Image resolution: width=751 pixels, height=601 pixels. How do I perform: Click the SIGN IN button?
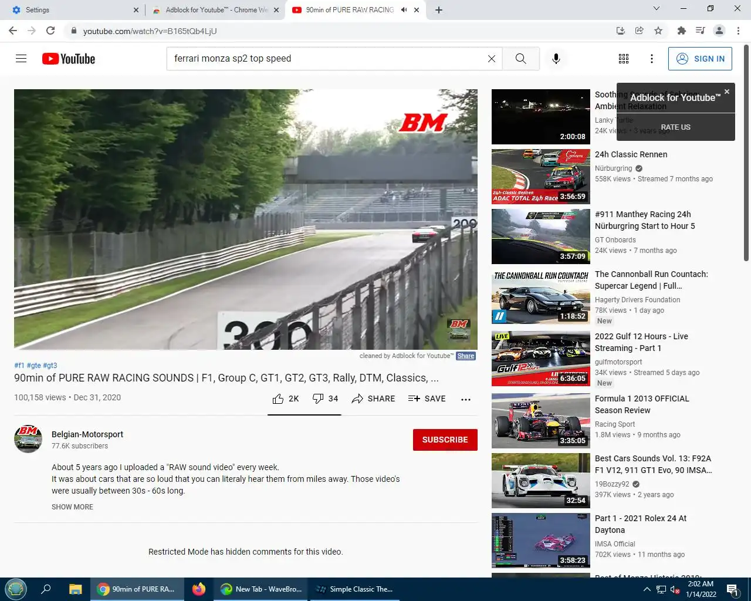pyautogui.click(x=700, y=59)
